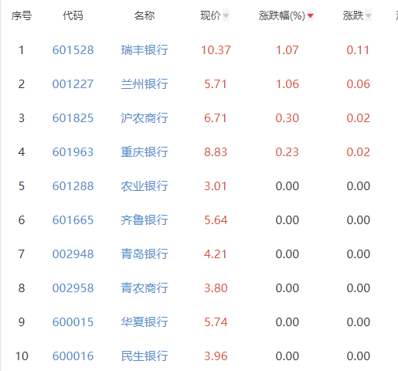This screenshot has height=371, width=398.
Task: Click 0.06 change for 兰州银行
Action: (358, 84)
